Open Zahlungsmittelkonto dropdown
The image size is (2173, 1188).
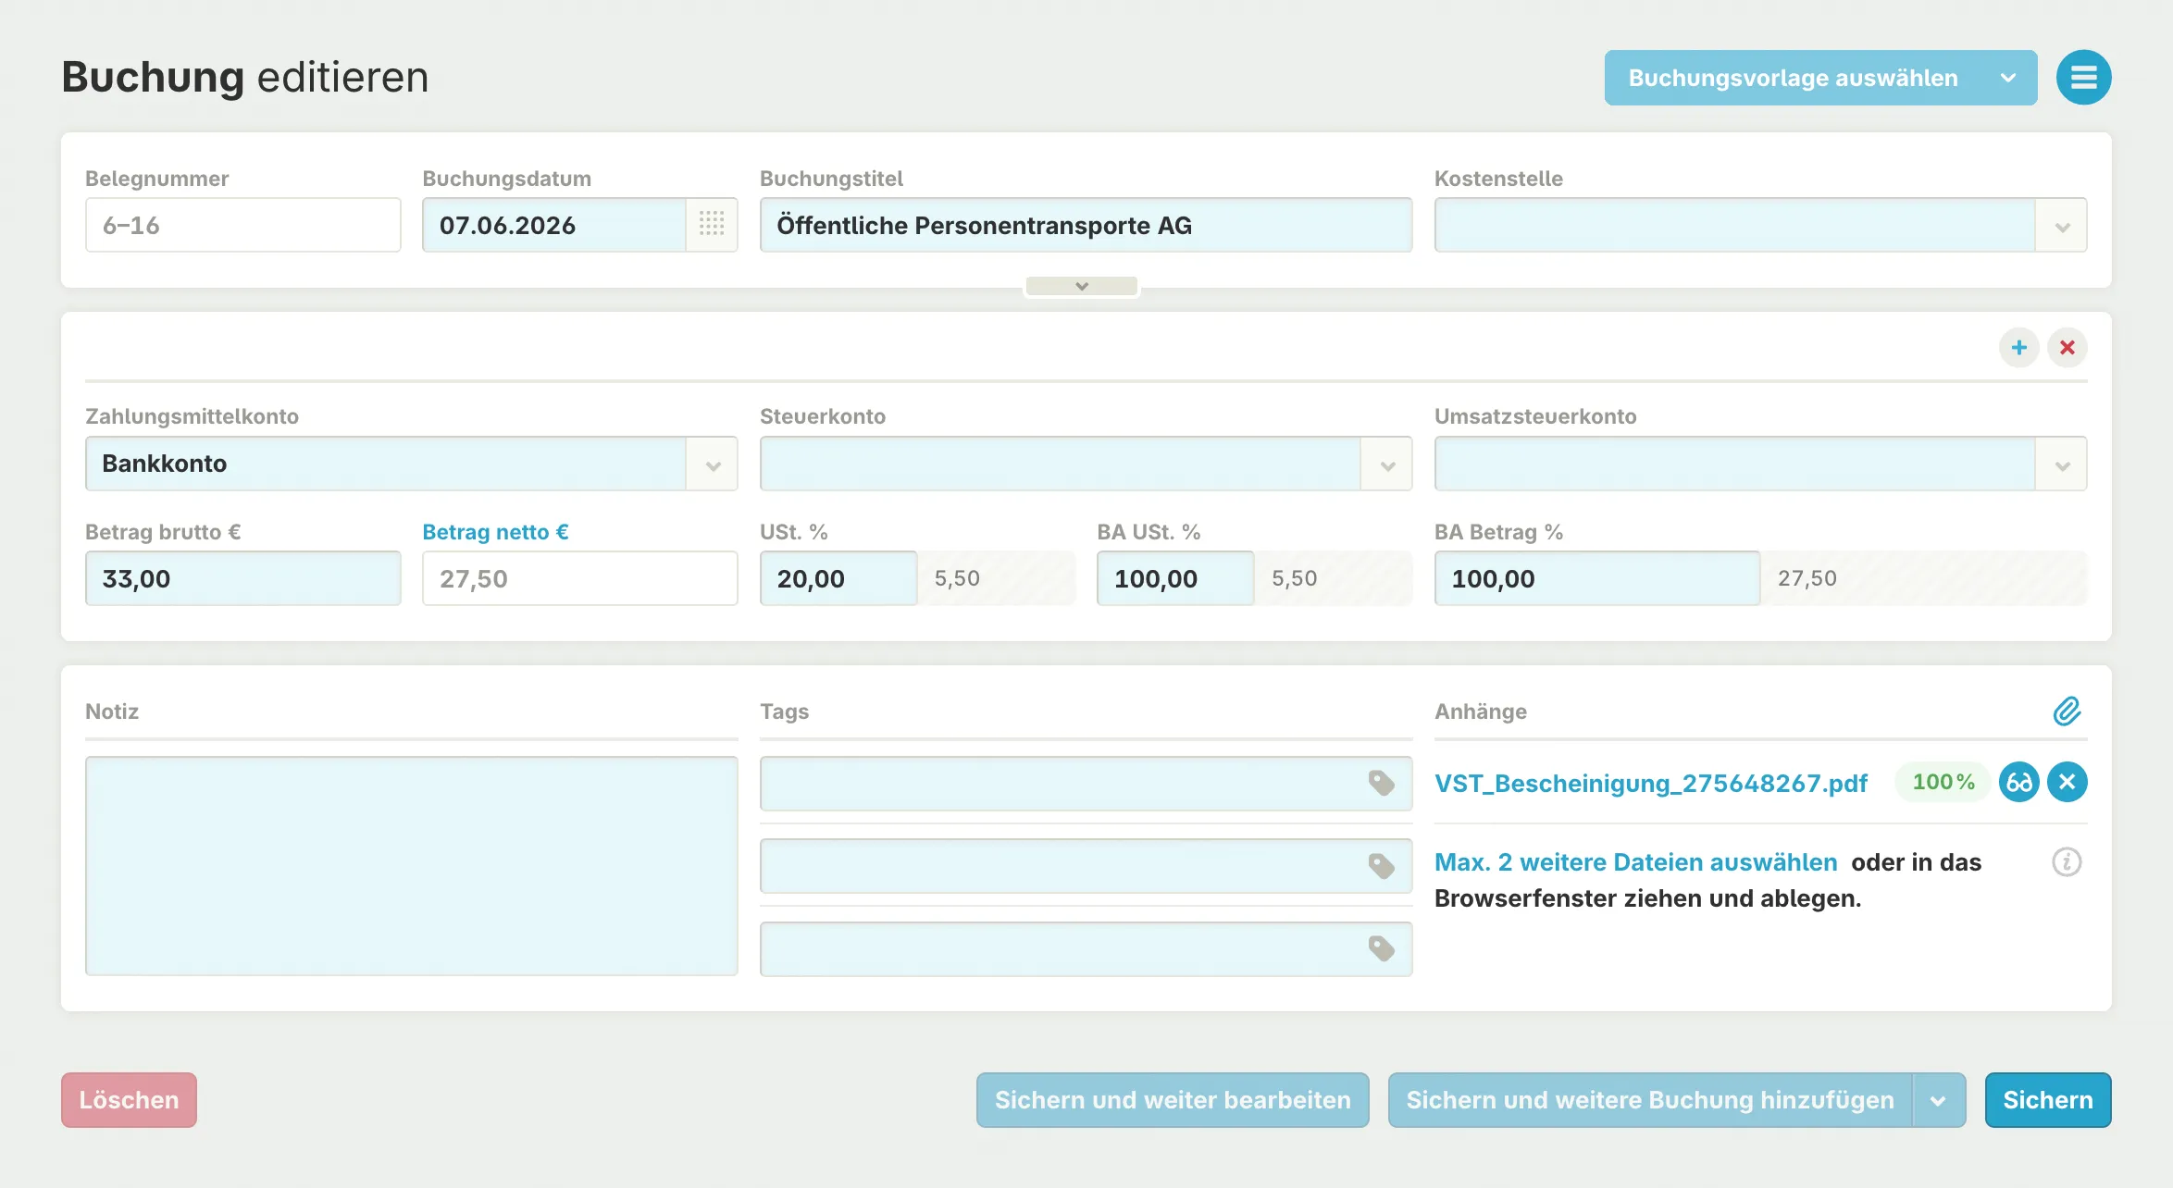coord(712,464)
